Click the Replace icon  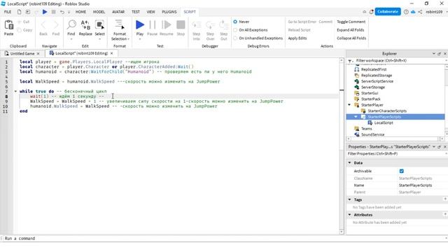[85, 25]
